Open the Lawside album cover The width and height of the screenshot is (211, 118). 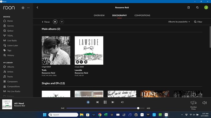[89, 50]
